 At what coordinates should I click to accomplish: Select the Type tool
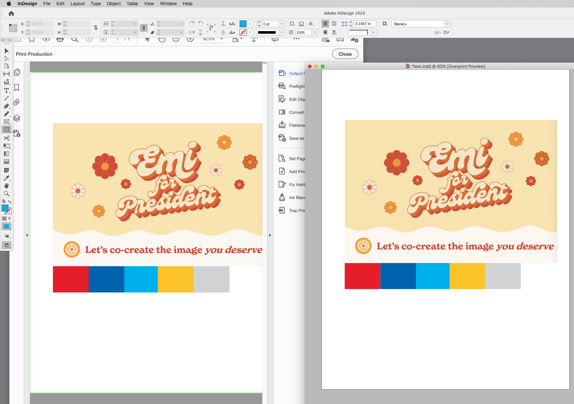6,90
